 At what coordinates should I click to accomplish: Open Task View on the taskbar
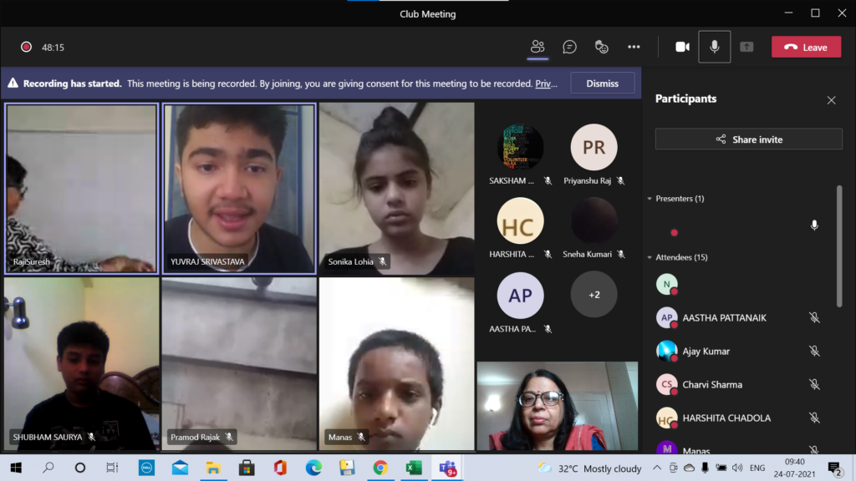click(112, 468)
